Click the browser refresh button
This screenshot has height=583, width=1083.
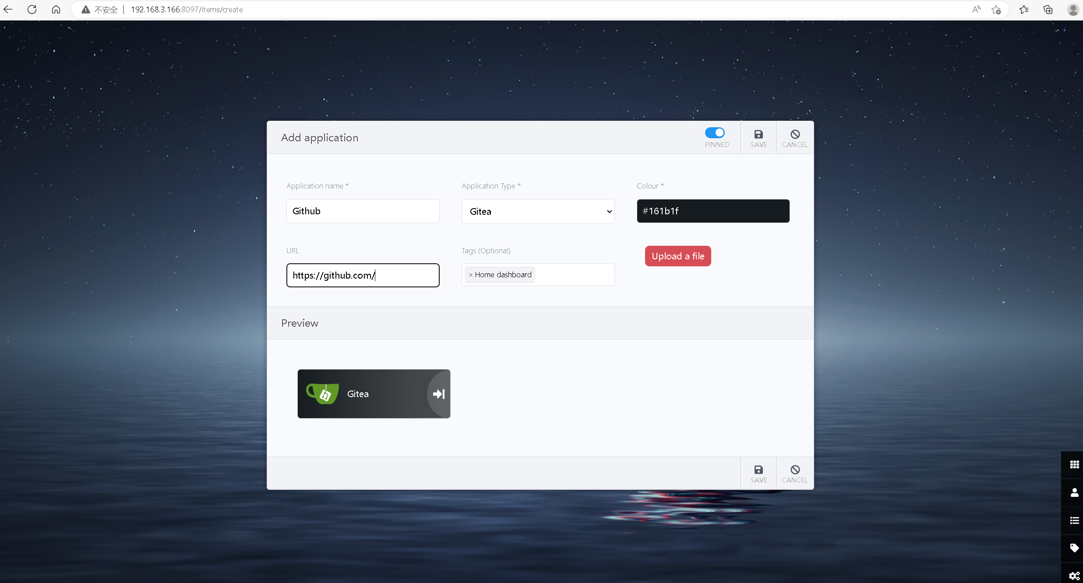point(32,9)
